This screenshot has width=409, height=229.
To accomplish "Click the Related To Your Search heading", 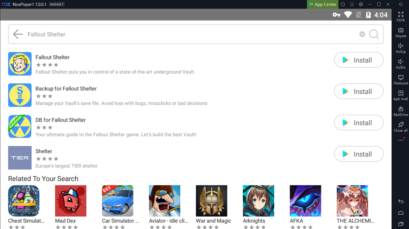I will pos(43,179).
